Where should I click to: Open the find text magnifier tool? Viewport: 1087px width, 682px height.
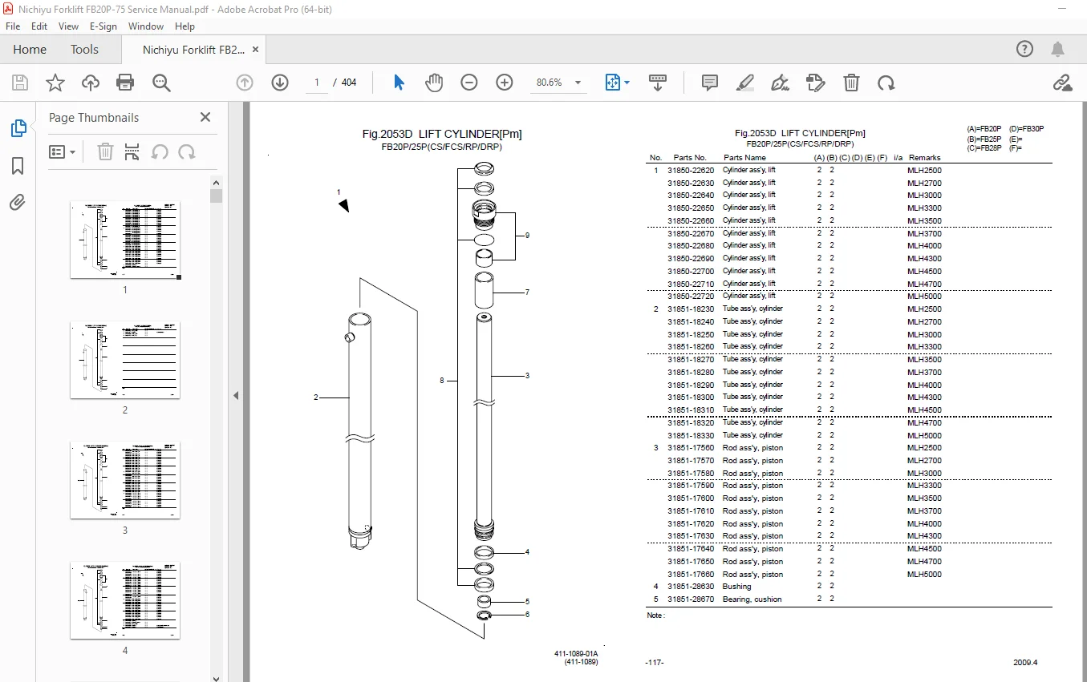point(161,83)
